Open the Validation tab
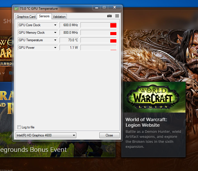The image size is (198, 171). [x=59, y=17]
